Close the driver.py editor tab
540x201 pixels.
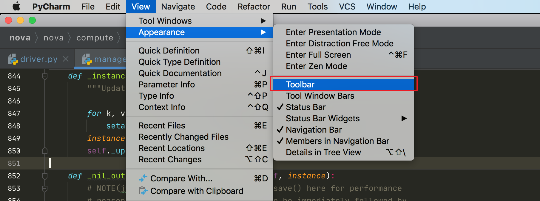(x=66, y=59)
